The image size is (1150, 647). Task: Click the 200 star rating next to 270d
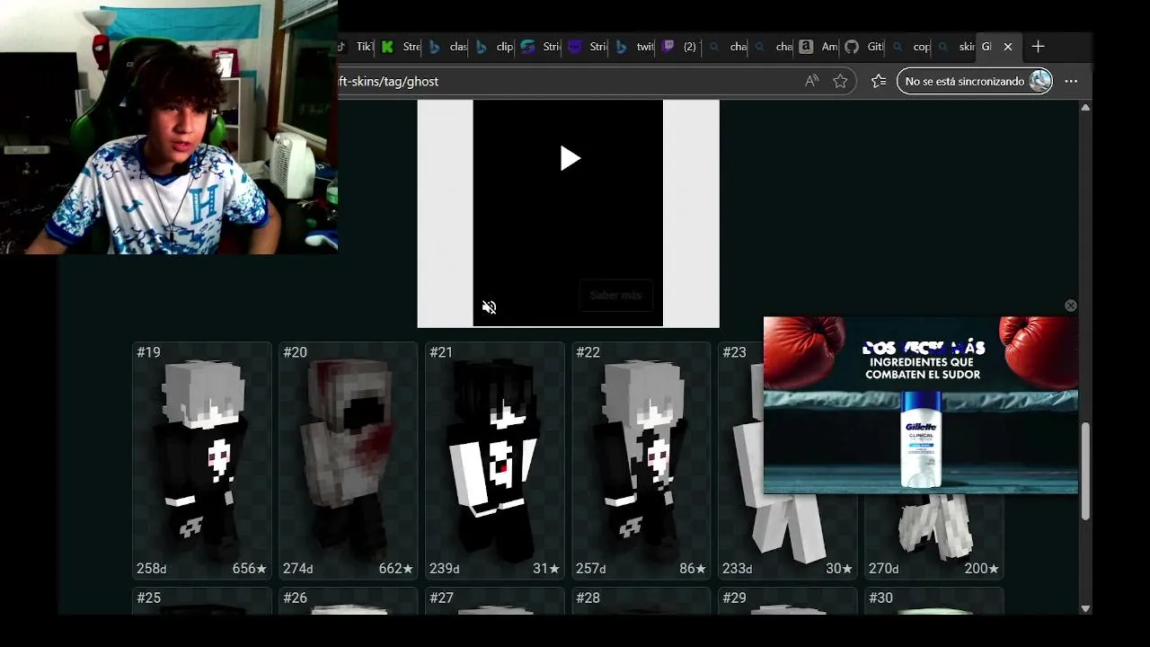pyautogui.click(x=981, y=569)
